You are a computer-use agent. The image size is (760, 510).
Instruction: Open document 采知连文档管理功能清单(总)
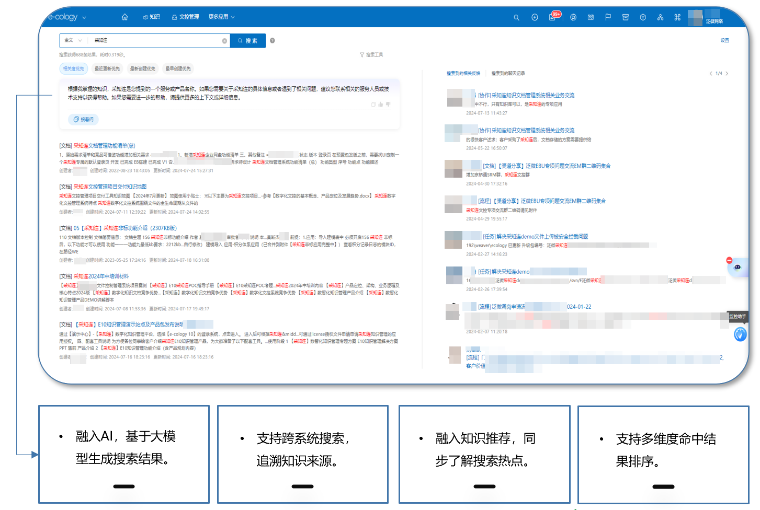[x=104, y=146]
